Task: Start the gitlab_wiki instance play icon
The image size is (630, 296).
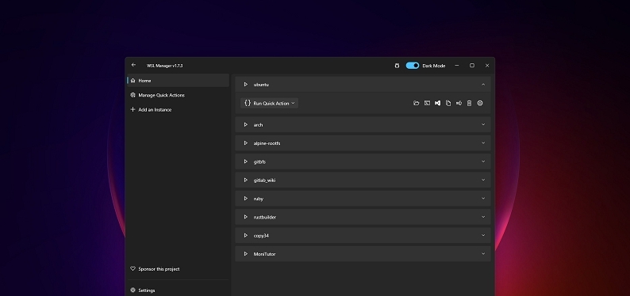Action: click(x=245, y=180)
